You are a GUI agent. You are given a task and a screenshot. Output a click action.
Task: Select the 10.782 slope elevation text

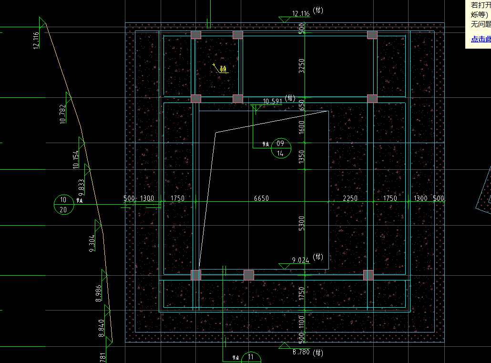point(62,114)
